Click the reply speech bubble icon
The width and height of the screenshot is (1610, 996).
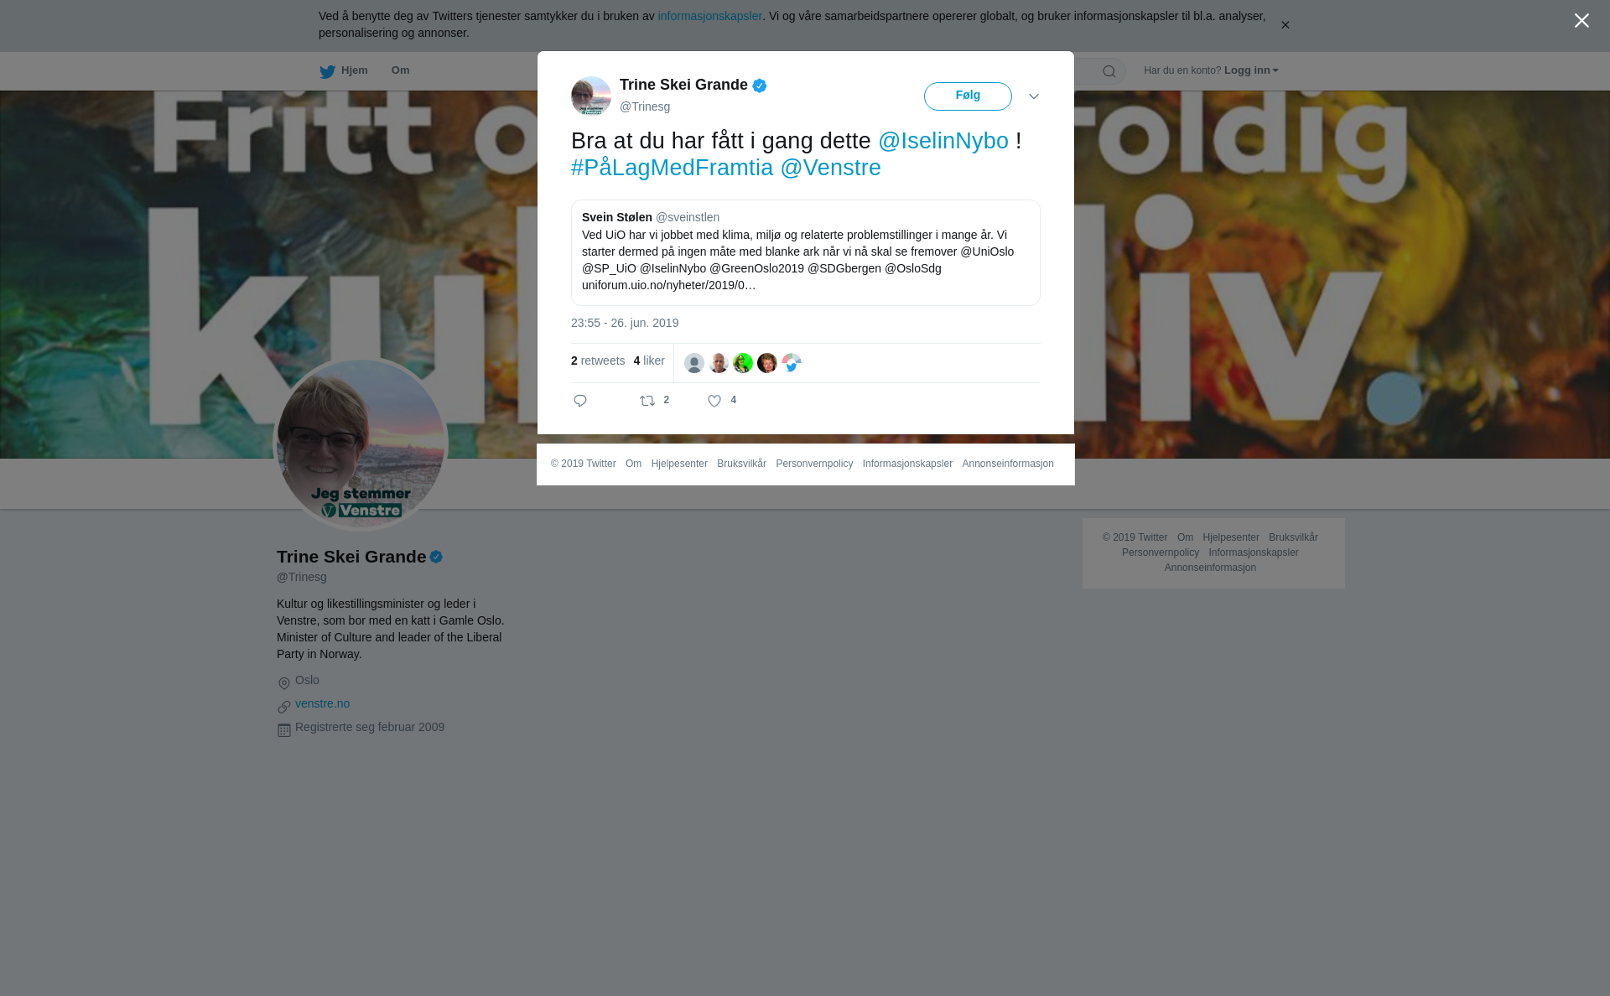click(580, 401)
